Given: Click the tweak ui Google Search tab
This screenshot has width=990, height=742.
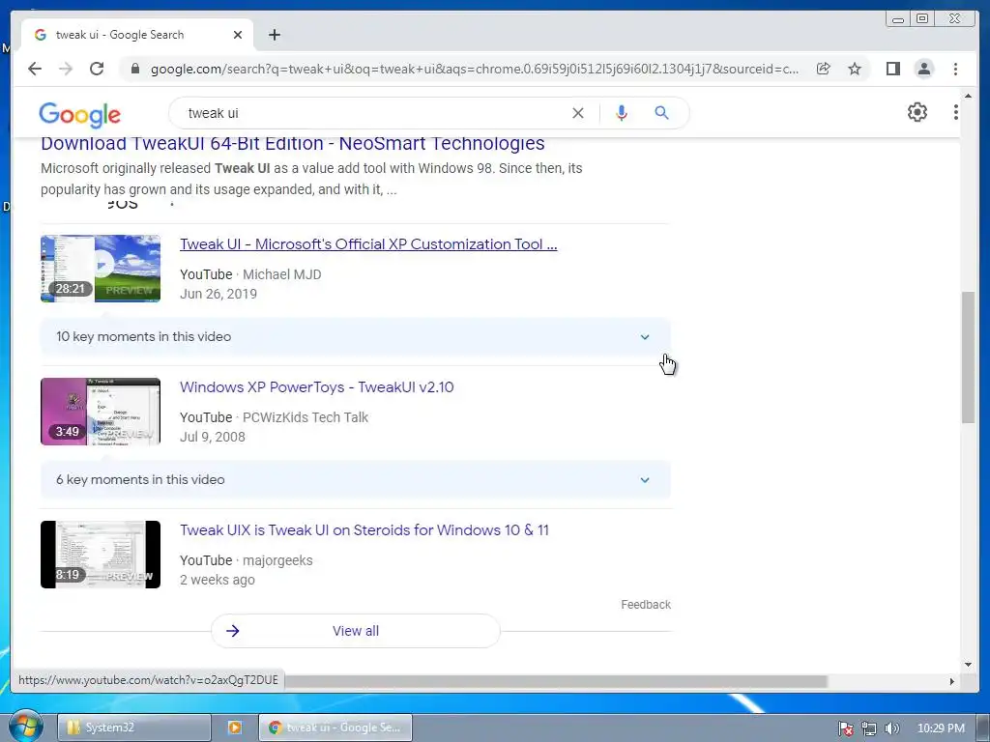Looking at the screenshot, I should coord(137,35).
